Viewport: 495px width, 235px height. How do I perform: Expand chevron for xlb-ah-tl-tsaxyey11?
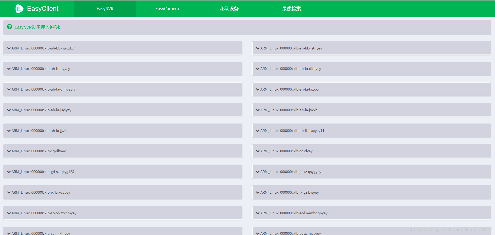point(258,131)
